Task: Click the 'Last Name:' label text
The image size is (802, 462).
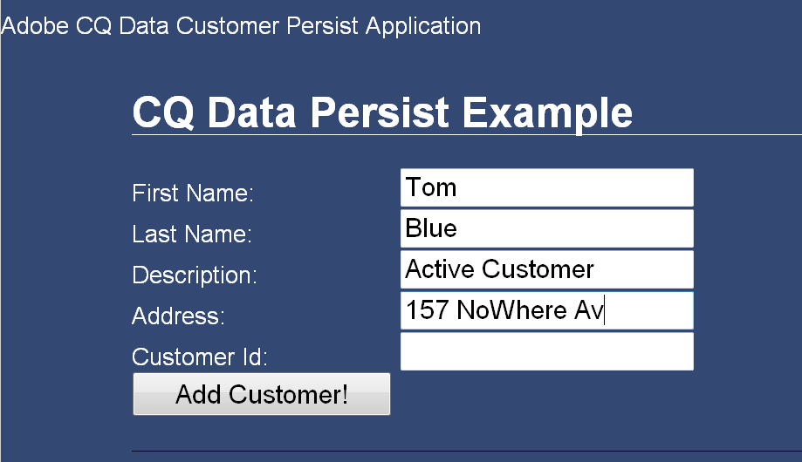Action: click(192, 234)
